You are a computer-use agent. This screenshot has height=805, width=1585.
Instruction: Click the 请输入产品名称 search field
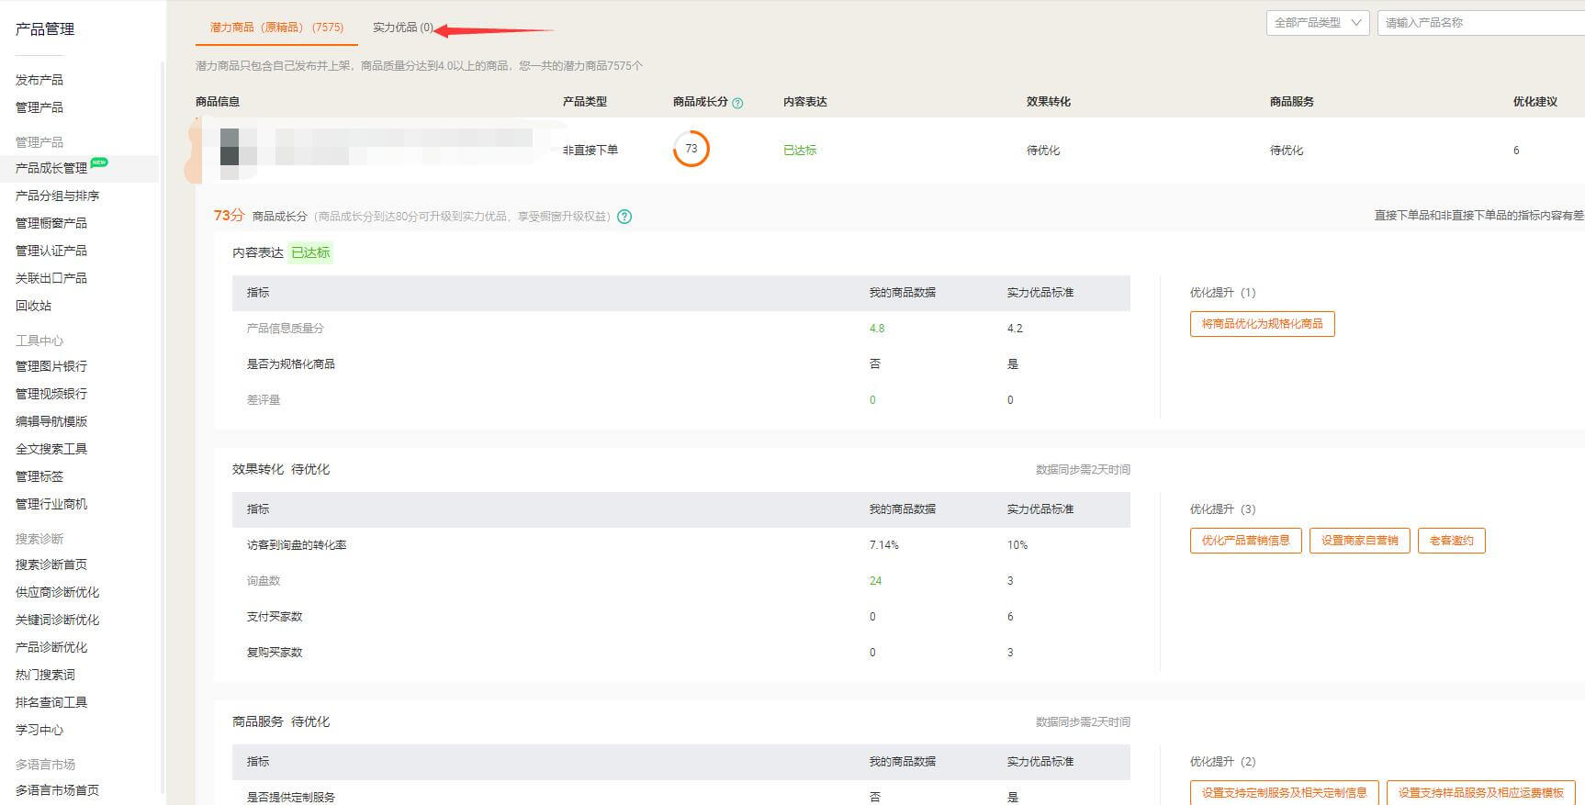click(x=1480, y=23)
